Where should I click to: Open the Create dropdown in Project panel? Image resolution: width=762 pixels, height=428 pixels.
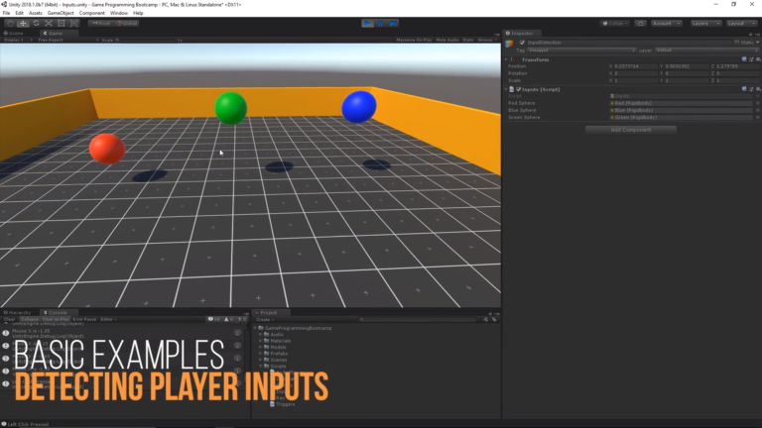tap(265, 319)
